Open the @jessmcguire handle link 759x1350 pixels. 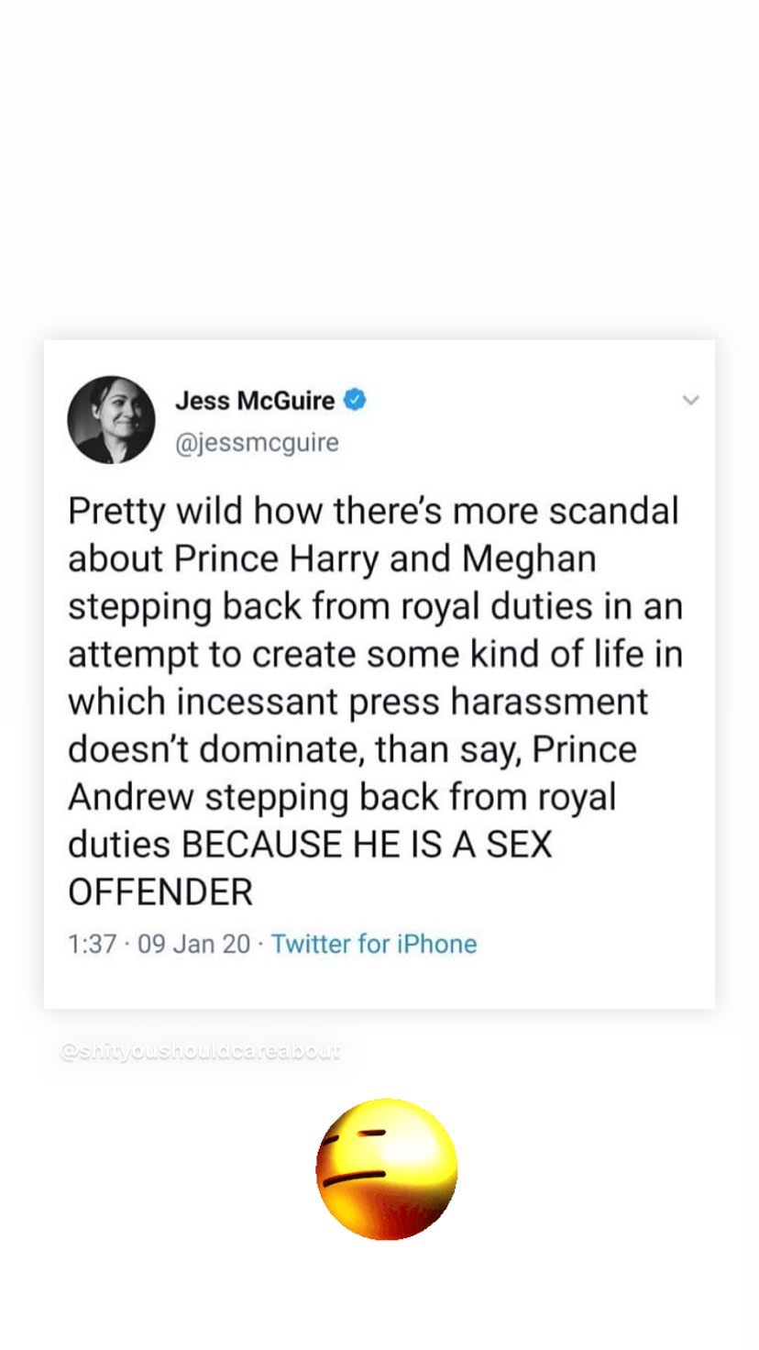(x=256, y=443)
